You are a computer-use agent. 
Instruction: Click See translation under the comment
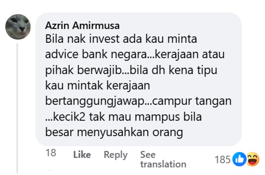click(x=163, y=159)
